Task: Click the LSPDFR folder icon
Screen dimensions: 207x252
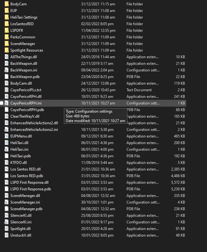Action: click(x=7, y=31)
